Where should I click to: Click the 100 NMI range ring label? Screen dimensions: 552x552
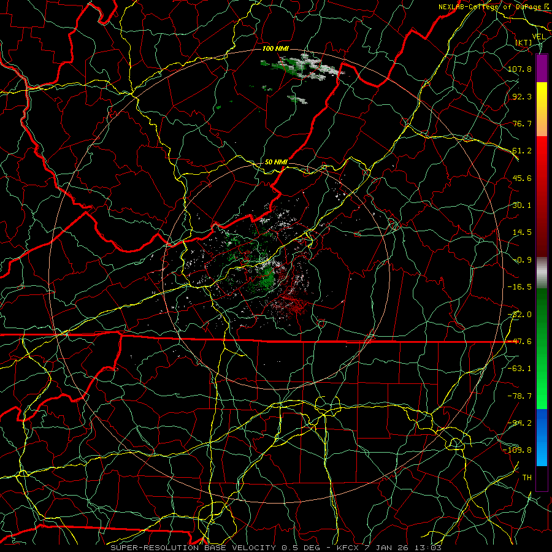coord(275,48)
